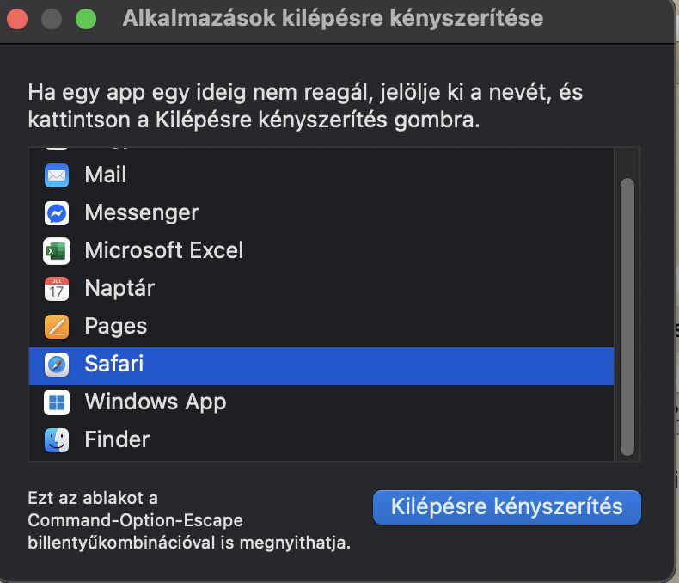The image size is (679, 583).
Task: Click the Safari compass icon
Action: pyautogui.click(x=57, y=365)
